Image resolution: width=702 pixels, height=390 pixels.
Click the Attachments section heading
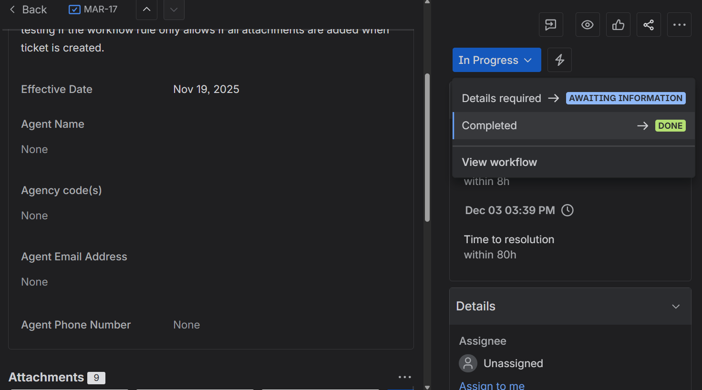46,377
